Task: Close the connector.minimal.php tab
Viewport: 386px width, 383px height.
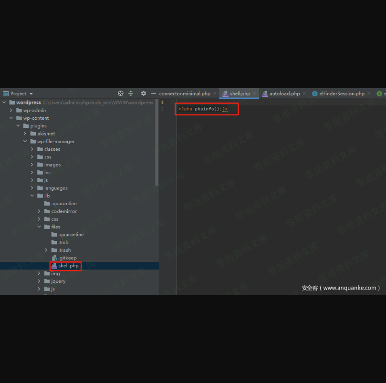Action: click(215, 94)
